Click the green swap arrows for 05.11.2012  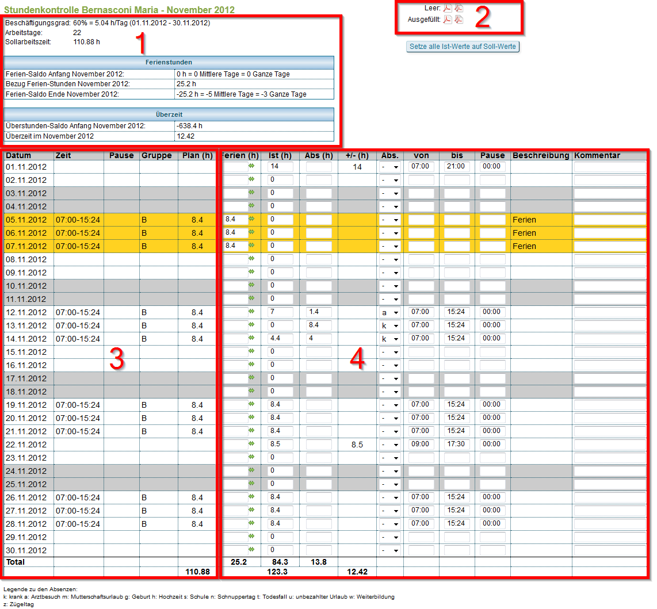click(251, 219)
